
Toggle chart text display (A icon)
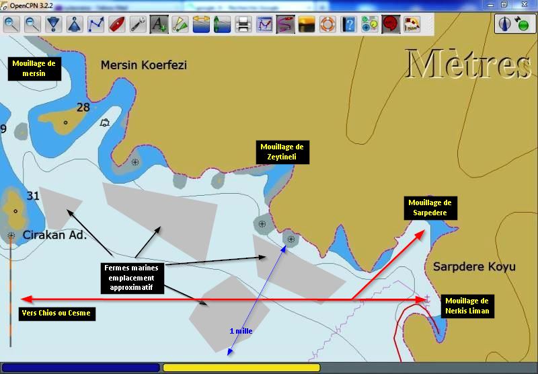point(159,25)
